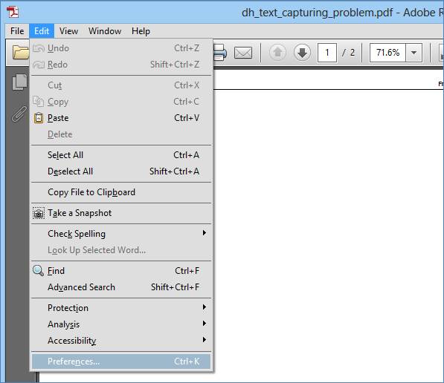Click the Print toolbar icon

pyautogui.click(x=220, y=53)
